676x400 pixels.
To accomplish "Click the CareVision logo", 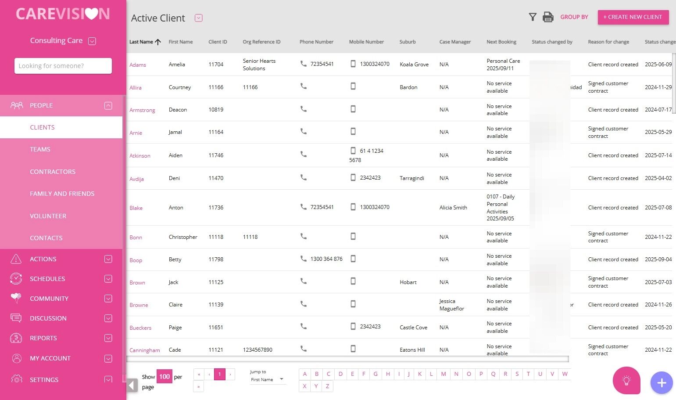I will 63,14.
